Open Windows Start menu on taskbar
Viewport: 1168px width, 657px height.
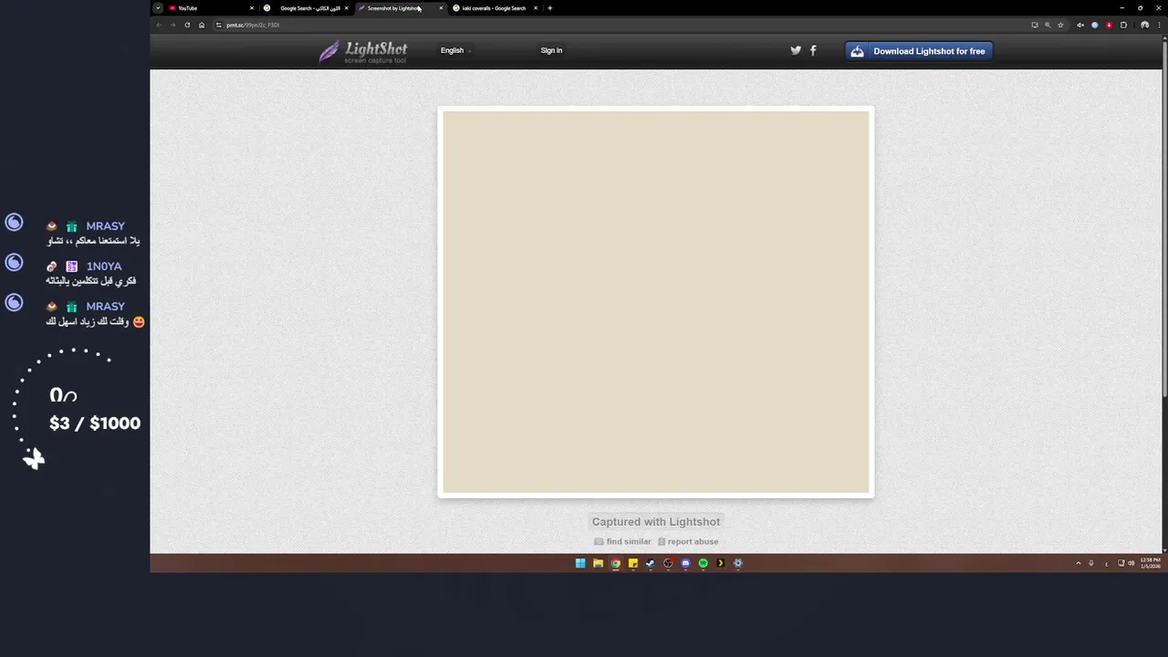[580, 563]
